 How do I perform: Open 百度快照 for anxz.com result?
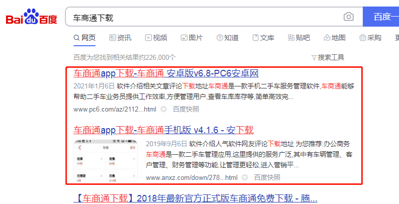[267, 177]
